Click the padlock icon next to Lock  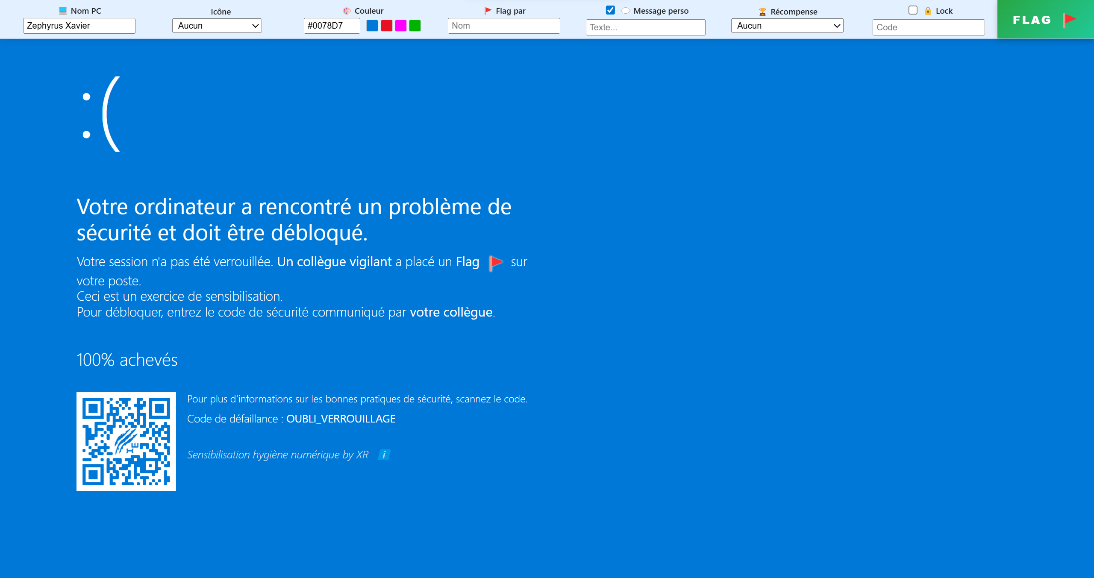[x=928, y=11]
